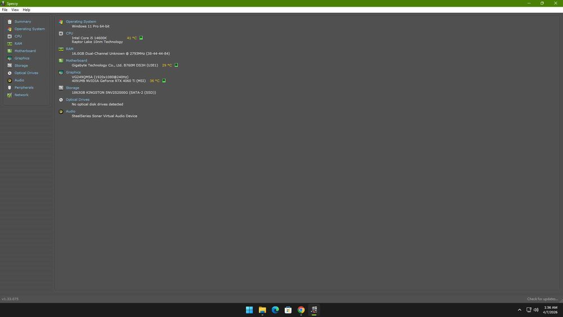563x317 pixels.
Task: Click the green indicator next to GPU temperature
Action: pos(164,81)
